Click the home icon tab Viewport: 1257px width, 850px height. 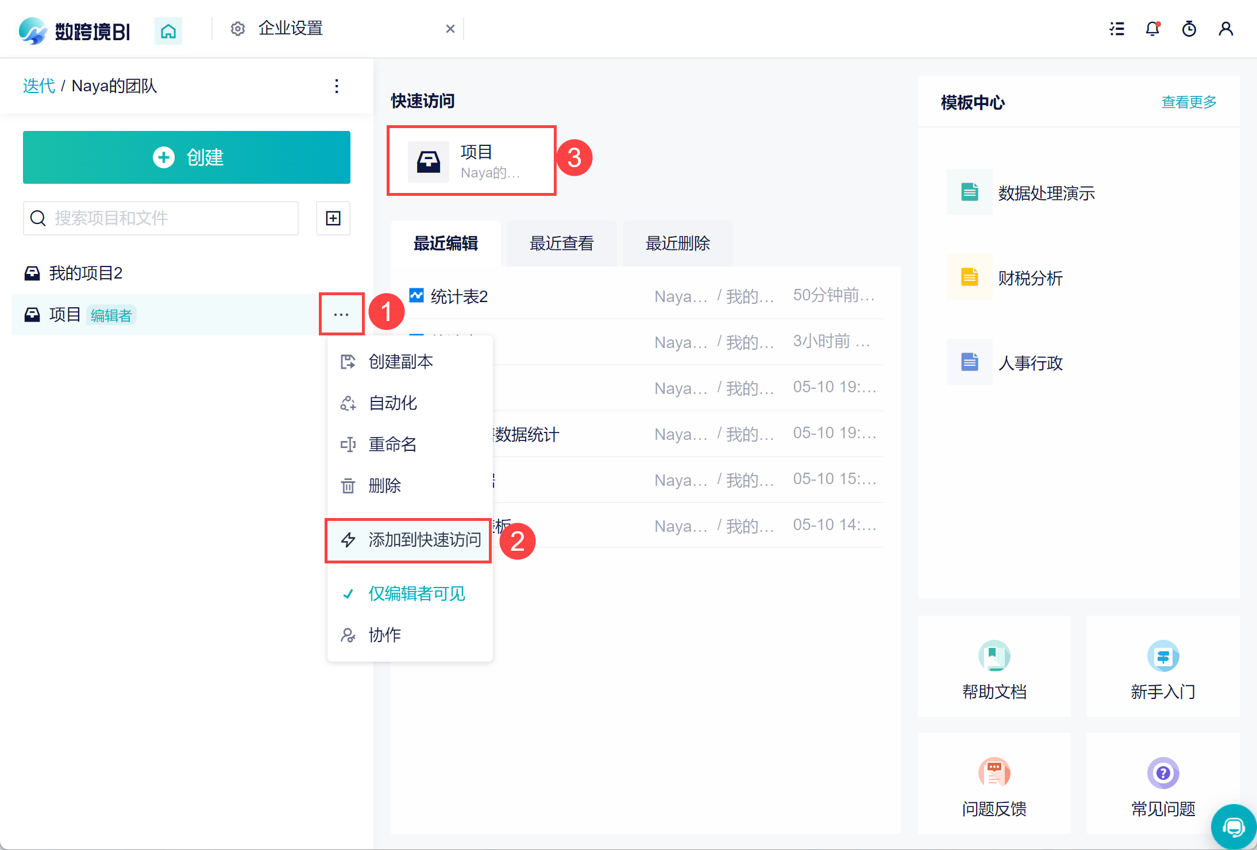coord(168,30)
